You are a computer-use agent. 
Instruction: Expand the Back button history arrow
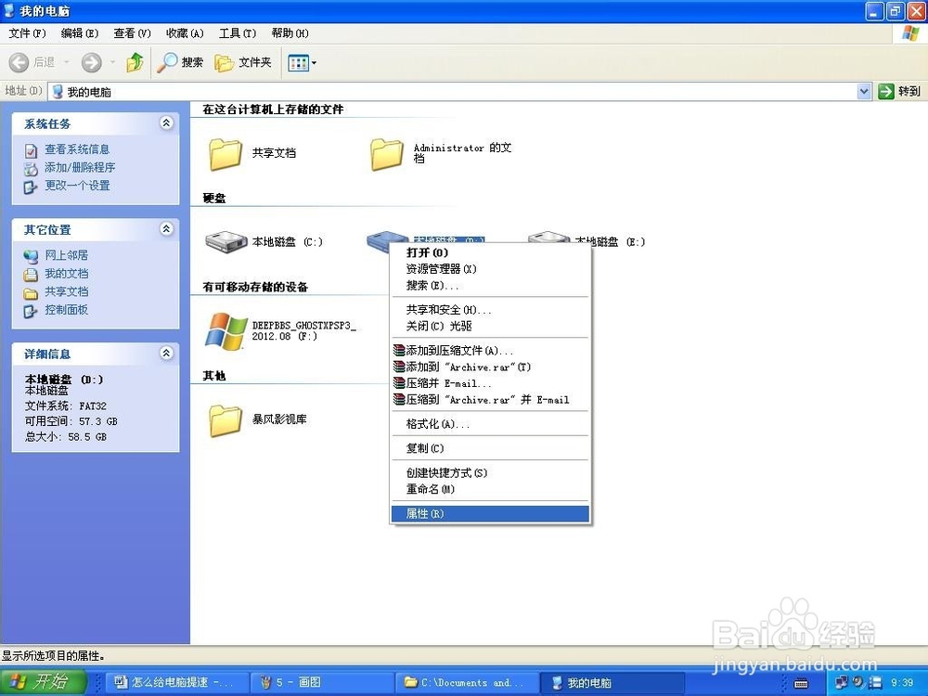(66, 62)
